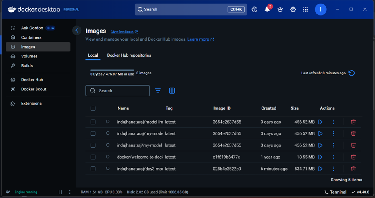The width and height of the screenshot is (375, 198).
Task: Collapse the sidebar with chevron button
Action: click(x=77, y=31)
